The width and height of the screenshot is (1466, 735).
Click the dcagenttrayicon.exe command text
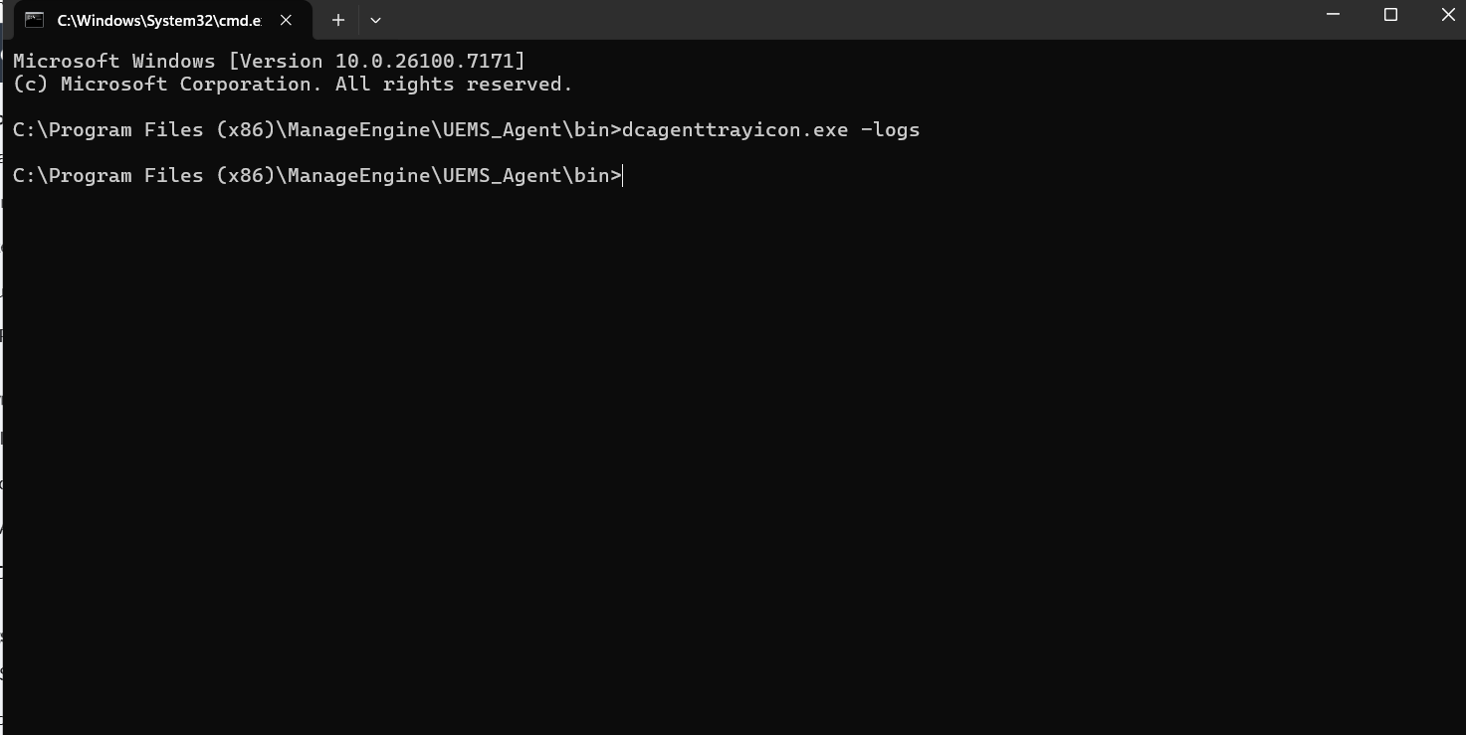734,130
